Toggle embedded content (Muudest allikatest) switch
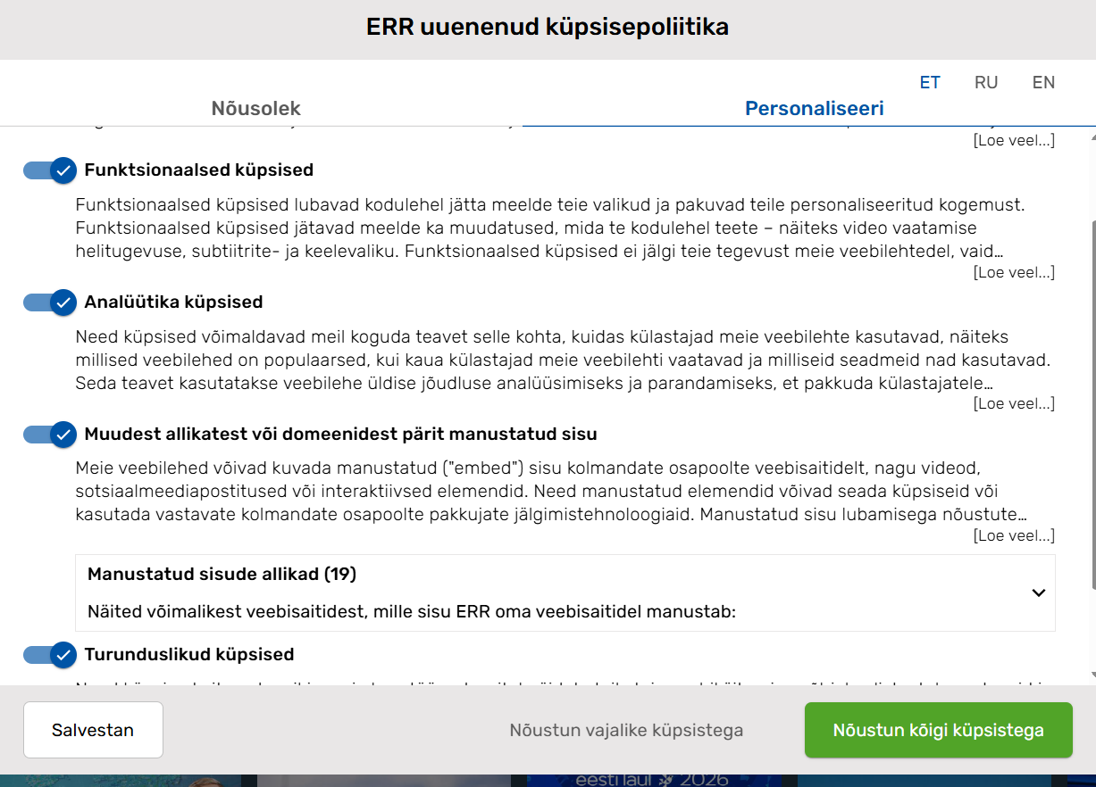The height and width of the screenshot is (787, 1096). click(50, 435)
